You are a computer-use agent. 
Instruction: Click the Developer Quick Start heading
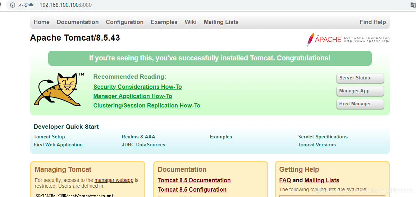click(x=66, y=127)
